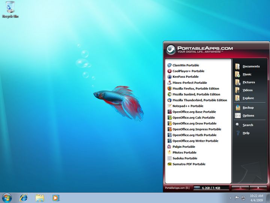Image resolution: width=270 pixels, height=203 pixels.
Task: Click the OpenOffice.org Writer icon
Action: point(169,141)
